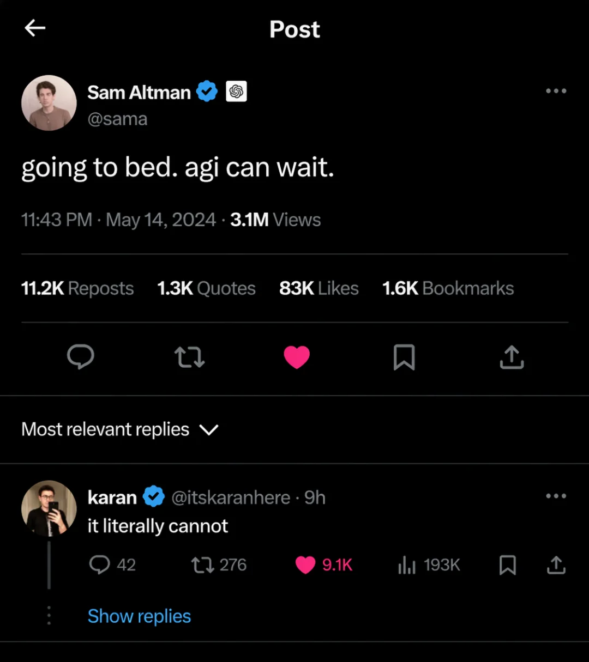View analytics for karan's reply (193K)
This screenshot has width=589, height=662.
tap(407, 565)
